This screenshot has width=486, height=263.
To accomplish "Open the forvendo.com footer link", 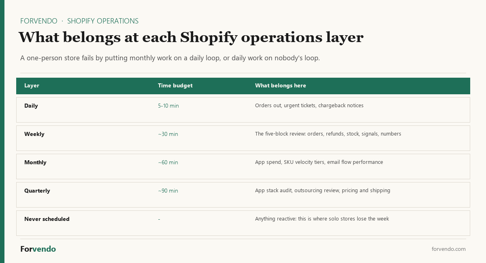I will [x=449, y=249].
